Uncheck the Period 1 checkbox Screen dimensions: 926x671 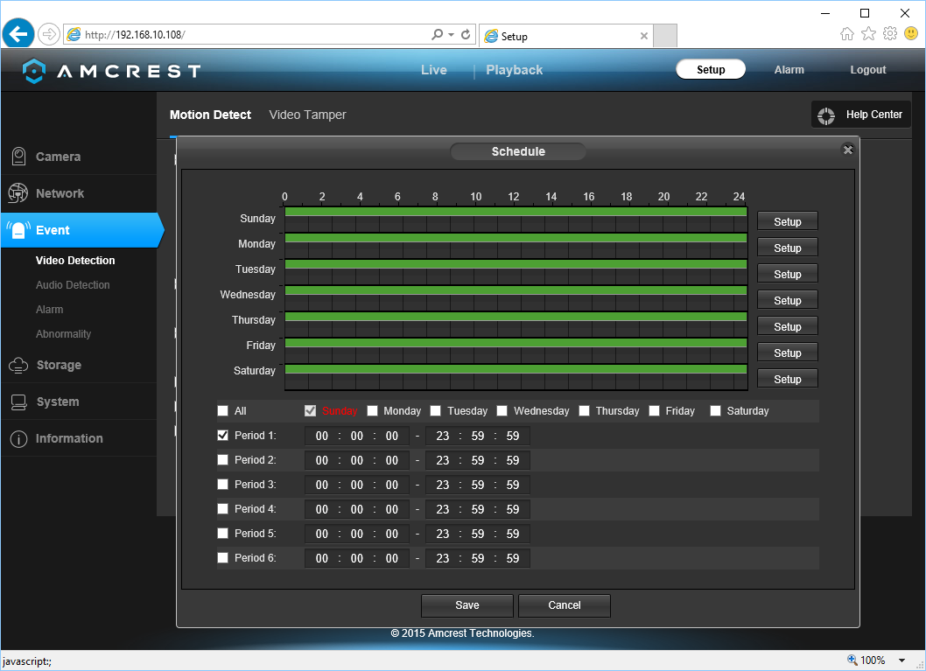[222, 436]
